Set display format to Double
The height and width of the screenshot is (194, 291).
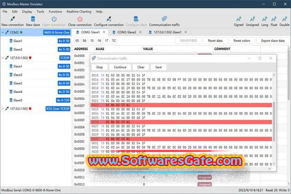[285, 21]
